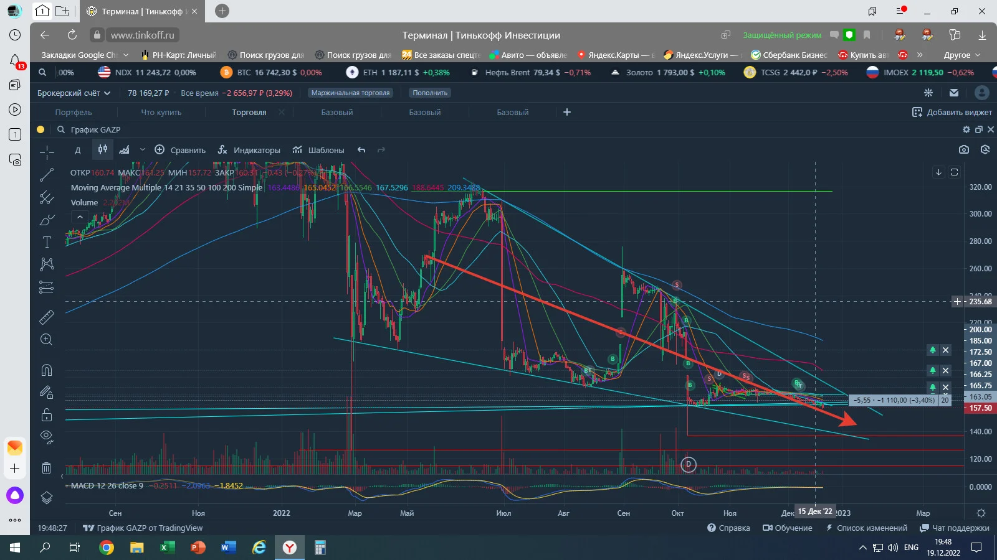
Task: Reload the browser page
Action: (x=72, y=35)
